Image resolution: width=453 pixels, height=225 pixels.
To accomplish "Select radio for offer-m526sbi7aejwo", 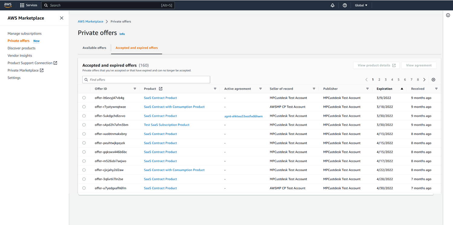I will (x=84, y=161).
